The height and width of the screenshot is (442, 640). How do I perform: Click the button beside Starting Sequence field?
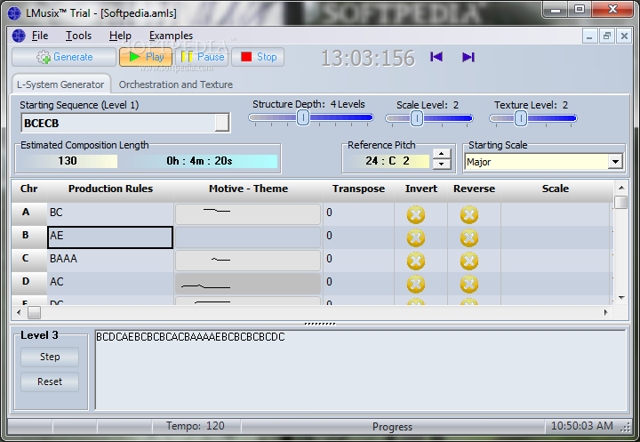pyautogui.click(x=222, y=123)
